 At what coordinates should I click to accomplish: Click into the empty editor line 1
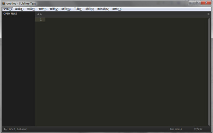[127, 20]
